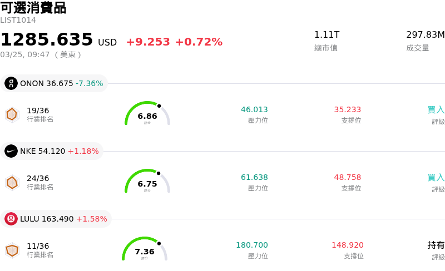
Task: Click the Nike swoosh logo icon
Action: pyautogui.click(x=11, y=151)
